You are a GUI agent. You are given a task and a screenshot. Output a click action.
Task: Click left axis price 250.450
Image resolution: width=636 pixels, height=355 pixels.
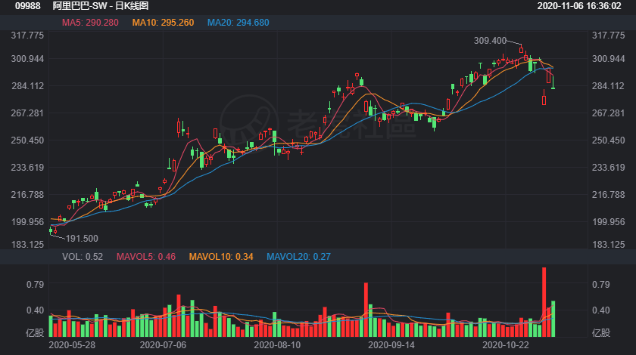27,140
